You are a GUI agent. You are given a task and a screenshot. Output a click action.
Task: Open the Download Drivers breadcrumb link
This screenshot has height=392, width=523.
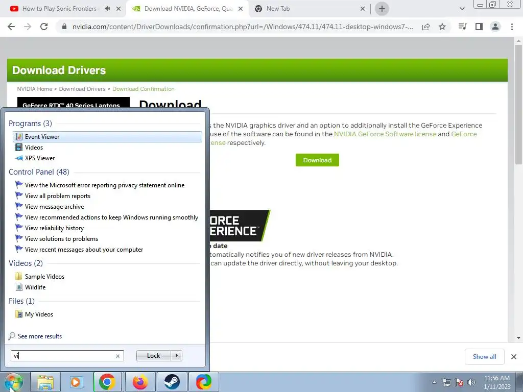point(82,89)
